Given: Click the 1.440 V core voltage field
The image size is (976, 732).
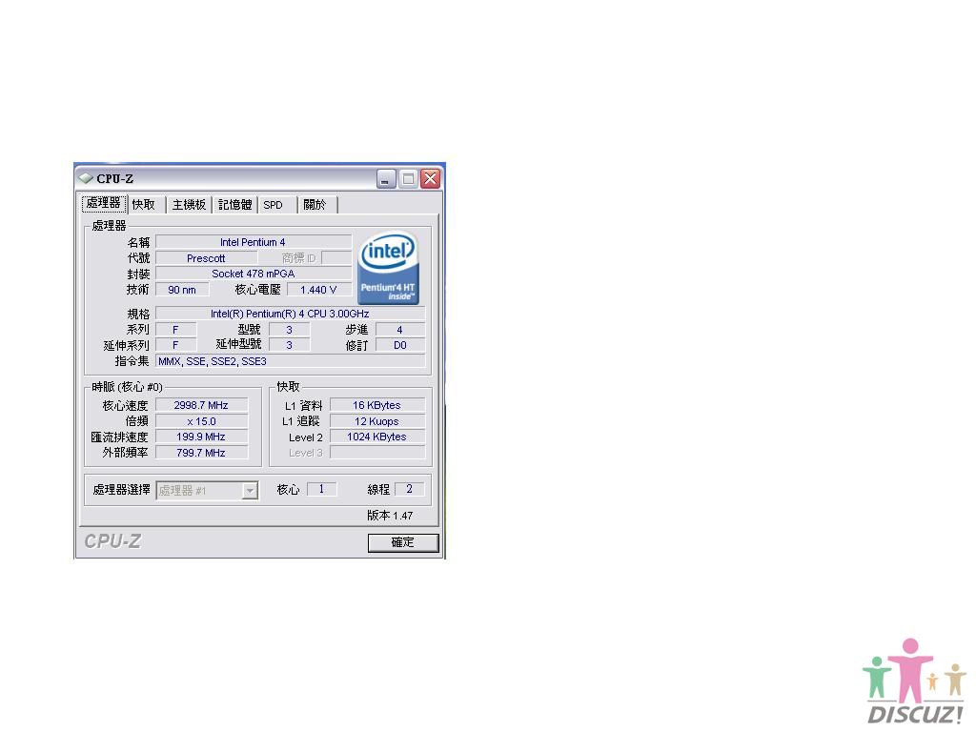Looking at the screenshot, I should coord(318,290).
